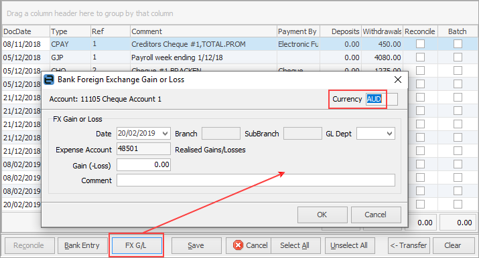Tick Reconcile checkbox for Payroll week ending row
479x258 pixels.
click(x=420, y=57)
